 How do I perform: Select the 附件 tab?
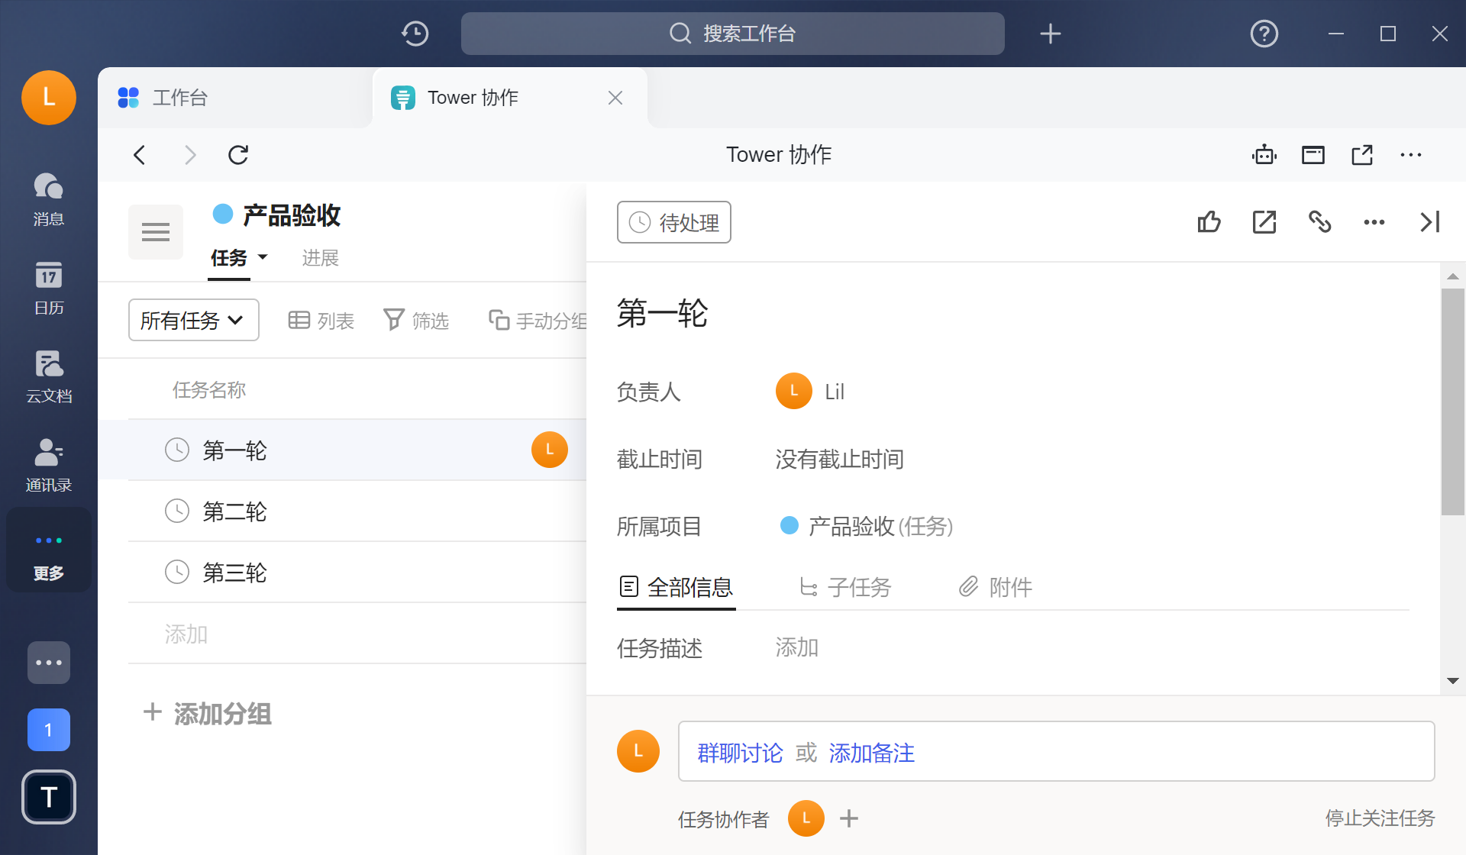(x=996, y=587)
